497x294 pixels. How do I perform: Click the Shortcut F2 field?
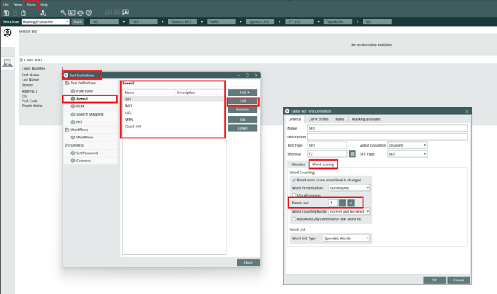pos(327,154)
